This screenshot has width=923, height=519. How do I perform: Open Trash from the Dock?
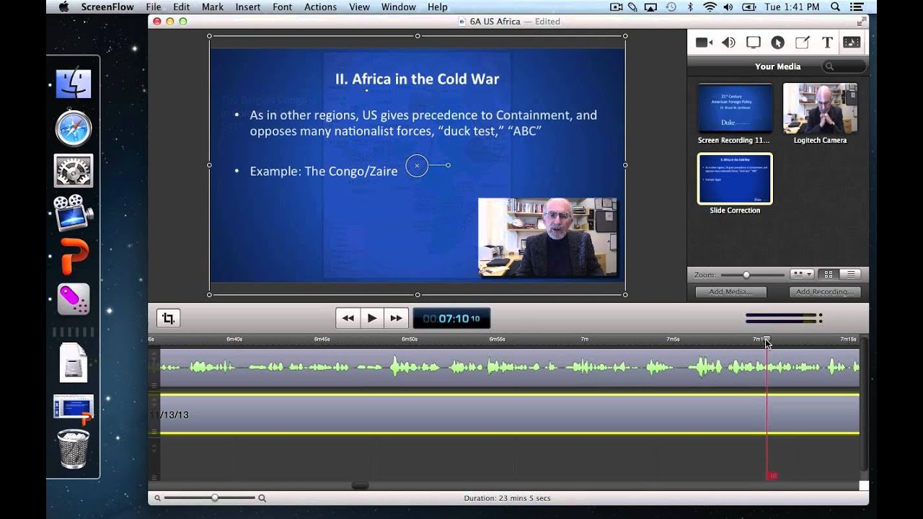74,448
